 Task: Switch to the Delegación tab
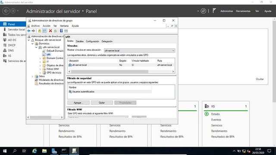(x=107, y=41)
